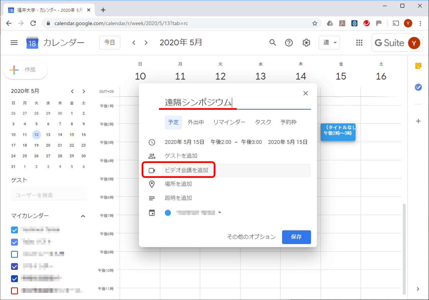Save the event with 保存
This screenshot has width=429, height=300.
pos(296,237)
